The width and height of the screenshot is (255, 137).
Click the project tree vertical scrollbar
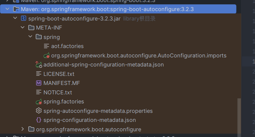240,114
